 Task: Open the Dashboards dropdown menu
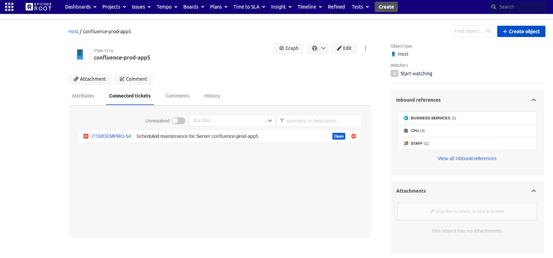(x=81, y=7)
